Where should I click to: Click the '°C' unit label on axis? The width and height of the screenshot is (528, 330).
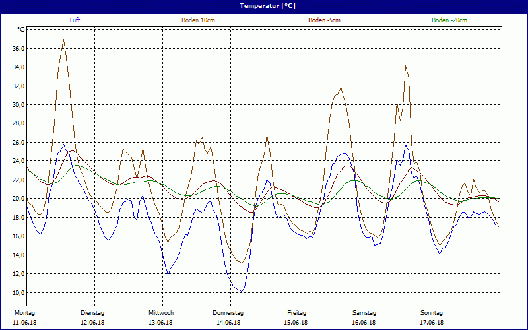pyautogui.click(x=21, y=30)
